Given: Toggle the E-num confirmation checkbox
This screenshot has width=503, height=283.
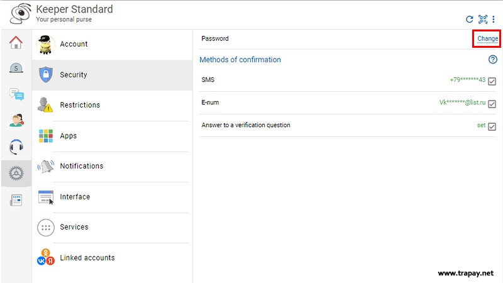Looking at the screenshot, I should click(492, 104).
